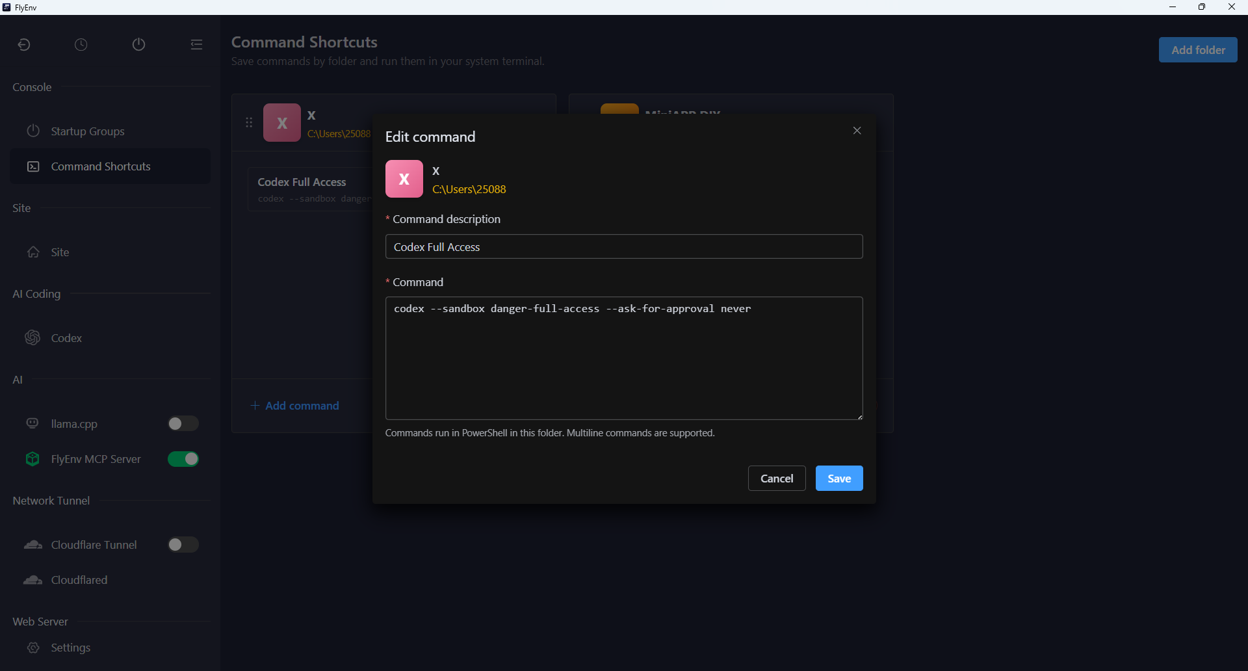
Task: Click the Settings gear icon
Action: coord(33,648)
